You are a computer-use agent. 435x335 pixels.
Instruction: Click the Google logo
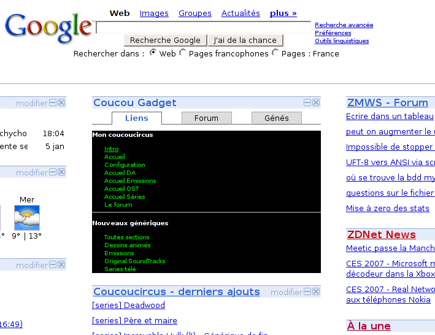pyautogui.click(x=48, y=28)
